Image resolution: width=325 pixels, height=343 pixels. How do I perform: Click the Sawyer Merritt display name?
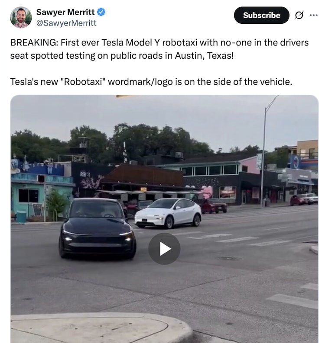(65, 12)
